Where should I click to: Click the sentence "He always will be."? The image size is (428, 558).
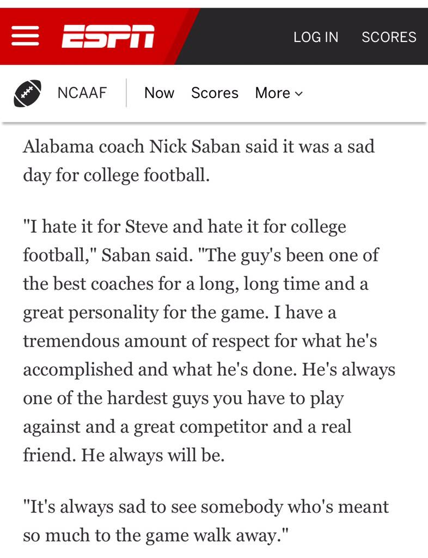[x=153, y=455]
